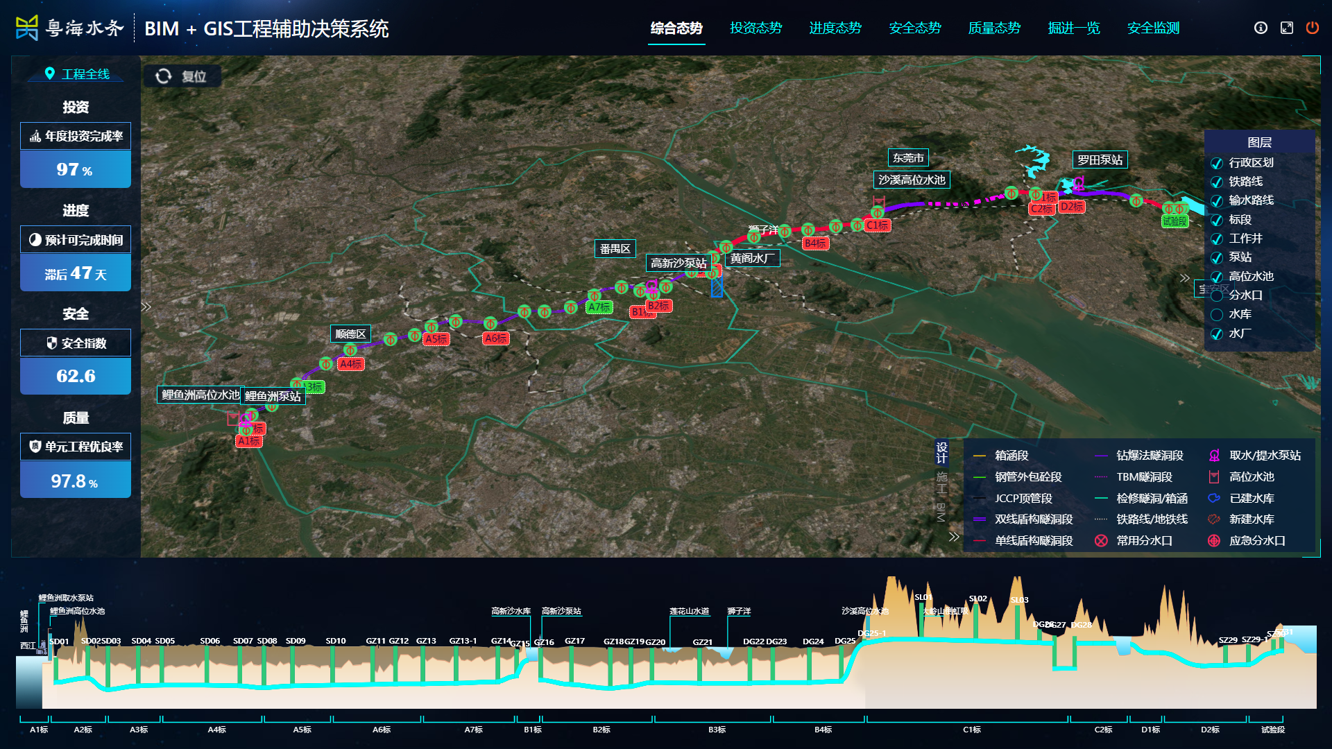Click the 常用分水口 legend icon
1332x749 pixels.
pyautogui.click(x=1101, y=540)
